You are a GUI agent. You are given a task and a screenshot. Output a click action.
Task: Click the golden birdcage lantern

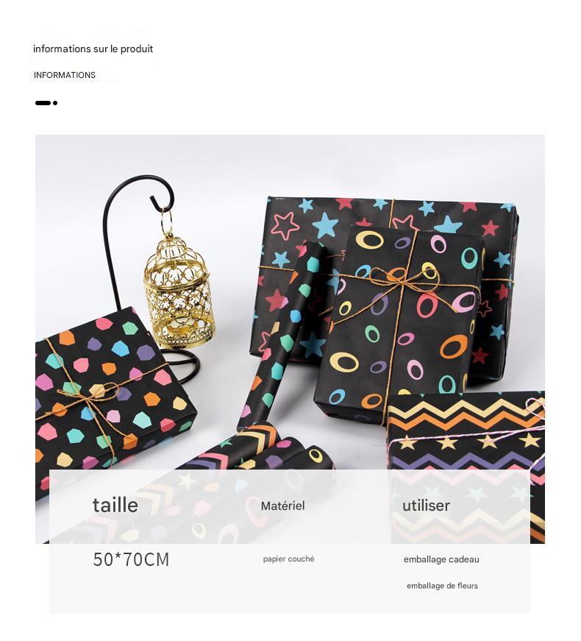179,286
